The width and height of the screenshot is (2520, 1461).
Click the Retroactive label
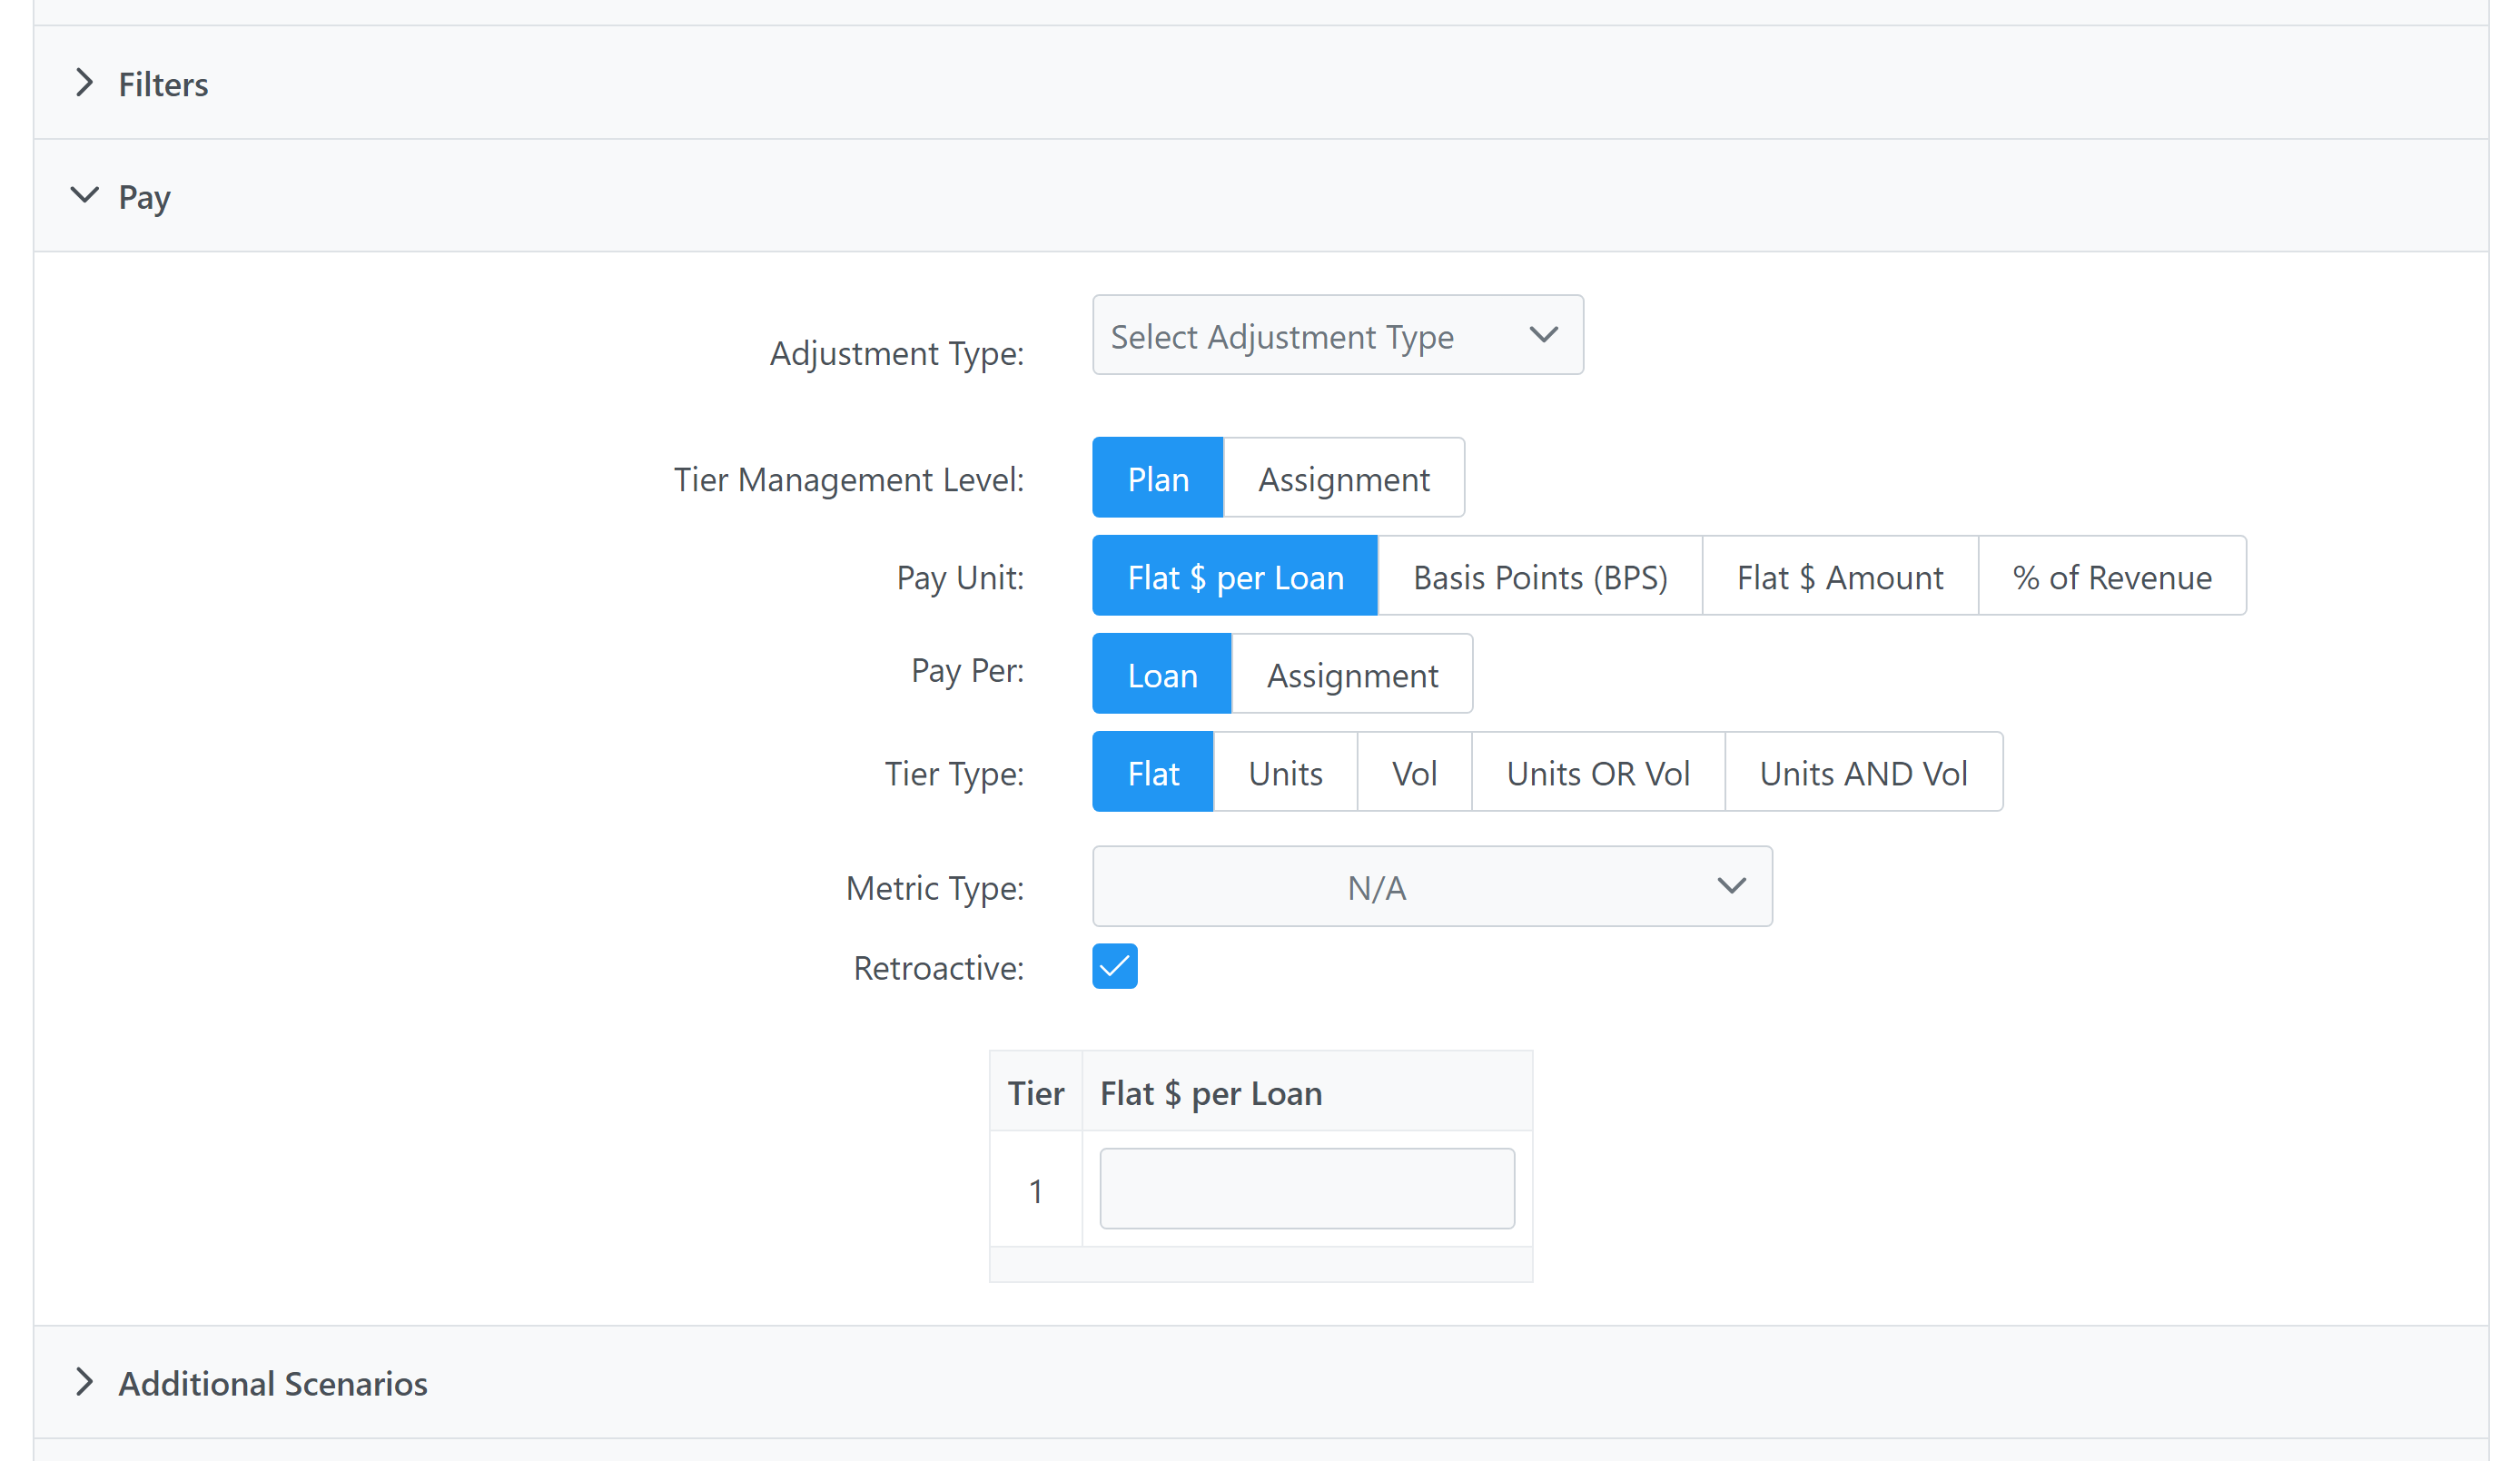(938, 968)
